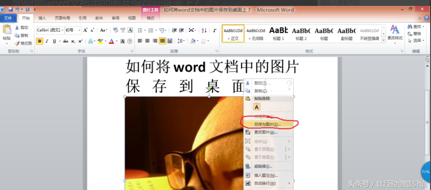Open the numbering list dropdown arrow

click(x=156, y=30)
